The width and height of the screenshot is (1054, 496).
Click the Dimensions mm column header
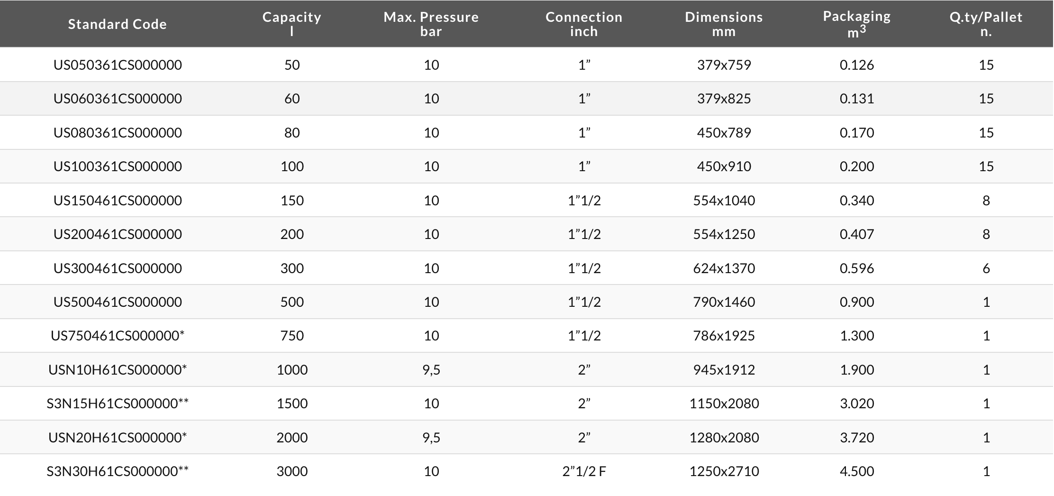[724, 24]
